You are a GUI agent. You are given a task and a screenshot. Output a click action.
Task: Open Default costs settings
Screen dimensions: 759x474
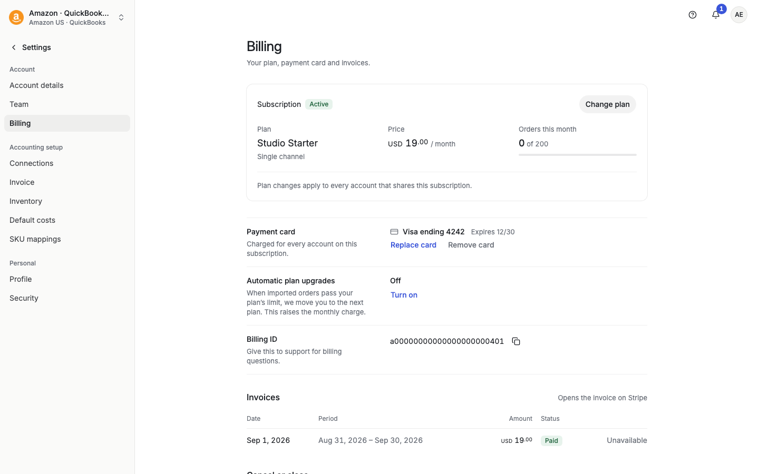tap(67, 220)
